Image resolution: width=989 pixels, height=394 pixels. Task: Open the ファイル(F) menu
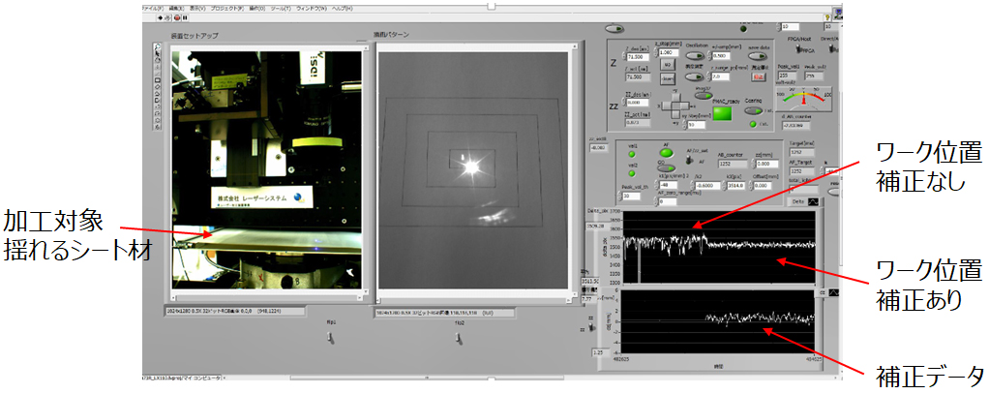(x=152, y=9)
